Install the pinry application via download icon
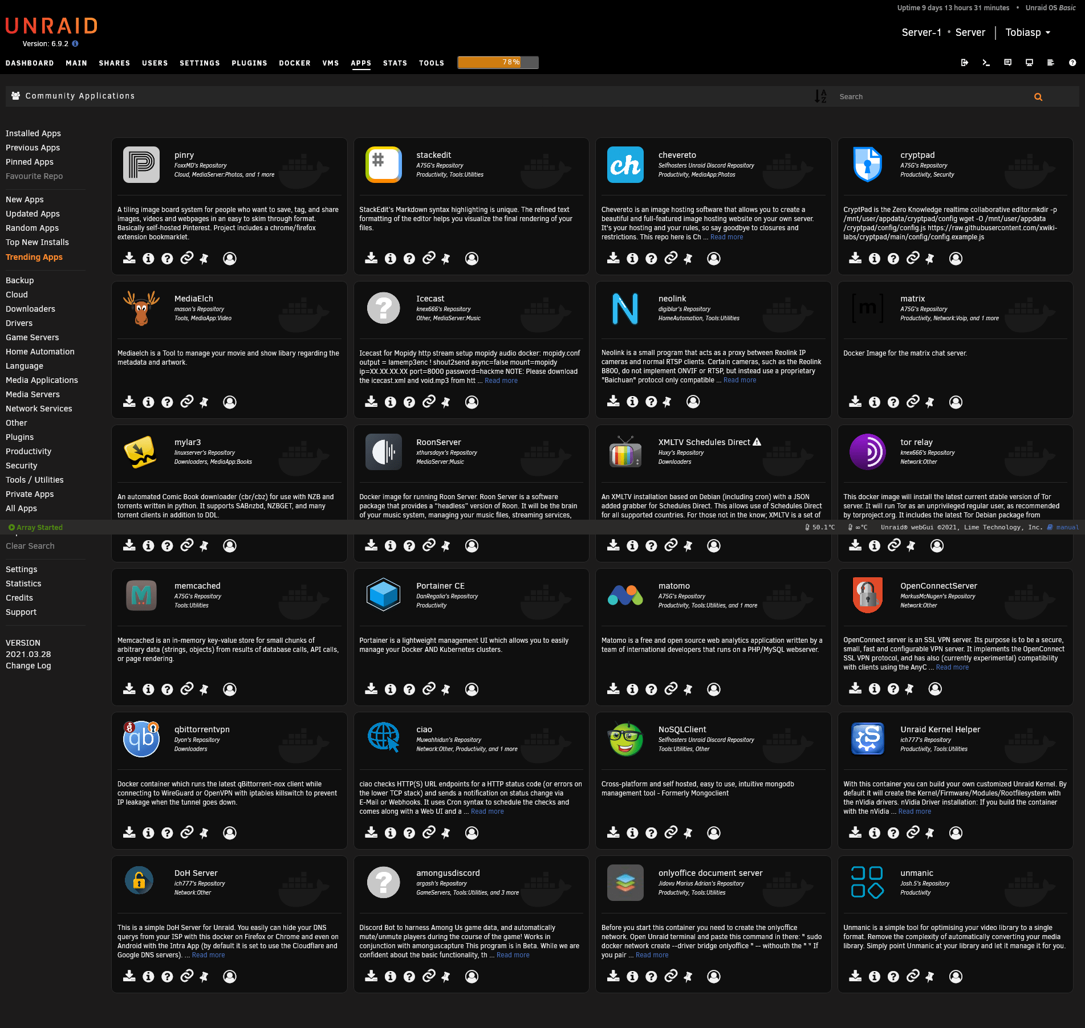The width and height of the screenshot is (1085, 1028). [129, 258]
